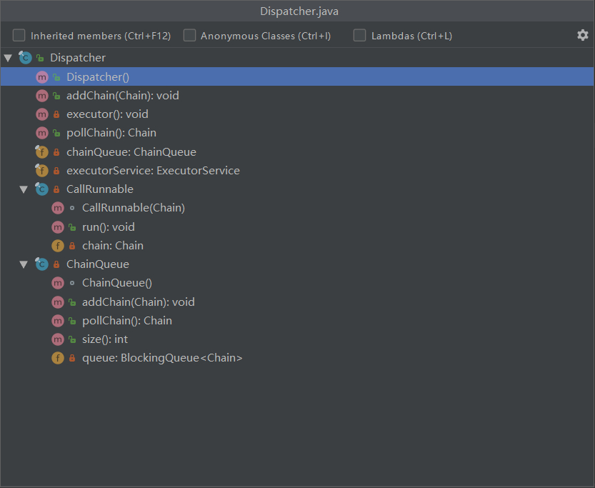Screen dimensions: 595x488
Task: Collapse the ChainQueue class node arrow
Action: click(24, 264)
